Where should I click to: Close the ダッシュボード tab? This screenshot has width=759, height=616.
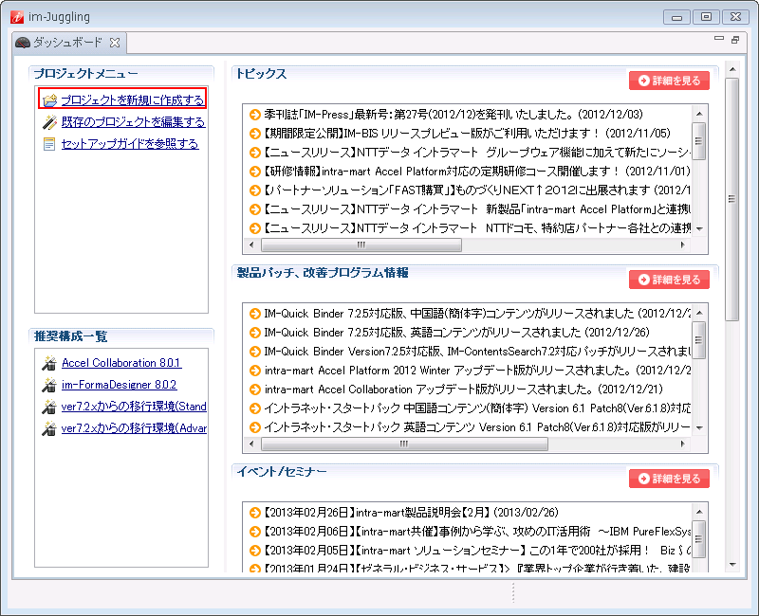click(x=114, y=43)
